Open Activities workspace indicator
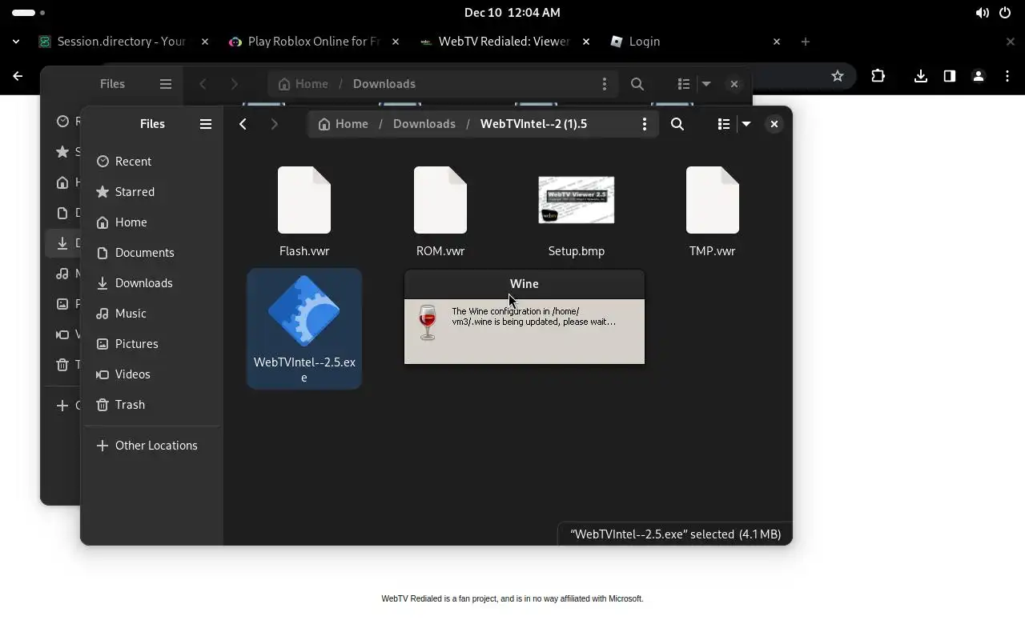This screenshot has width=1025, height=640. point(29,13)
